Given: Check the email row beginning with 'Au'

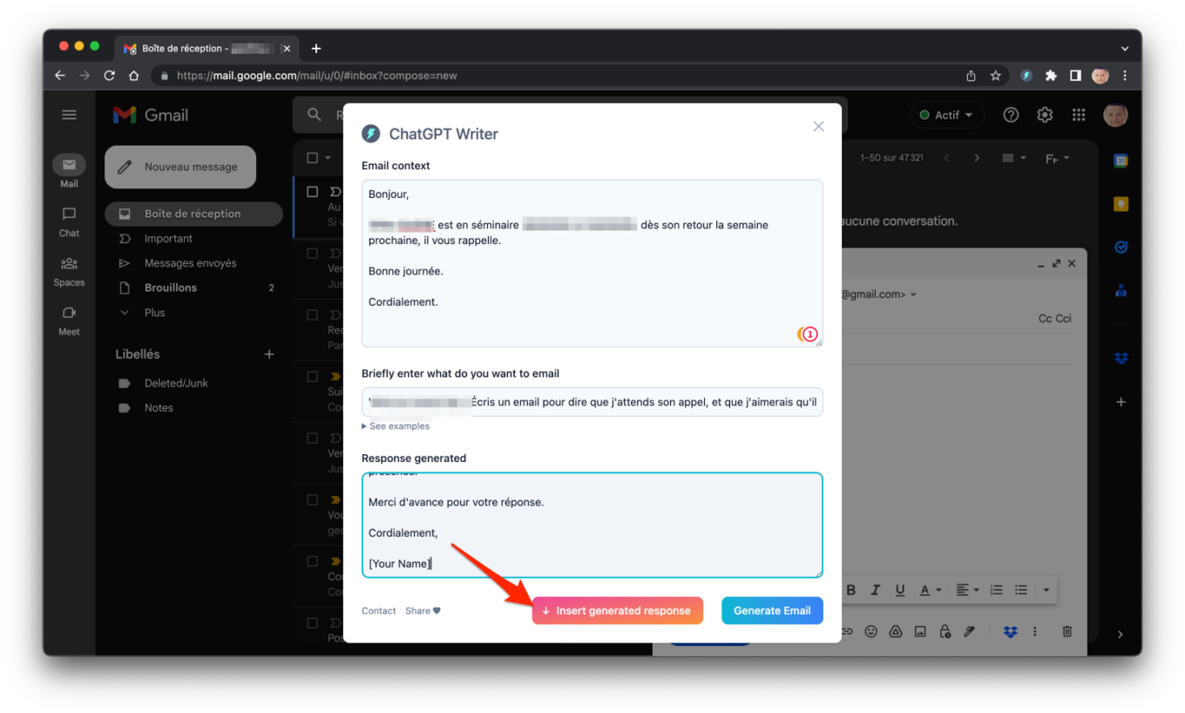Looking at the screenshot, I should pos(313,191).
